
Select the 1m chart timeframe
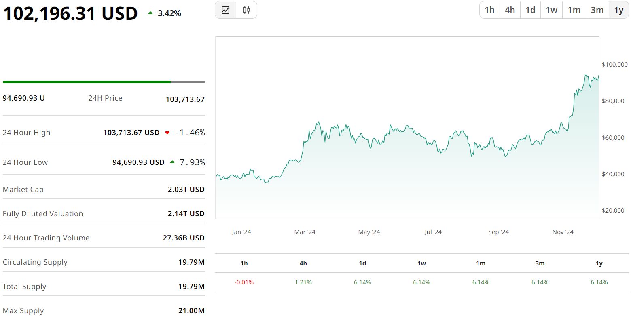point(574,10)
